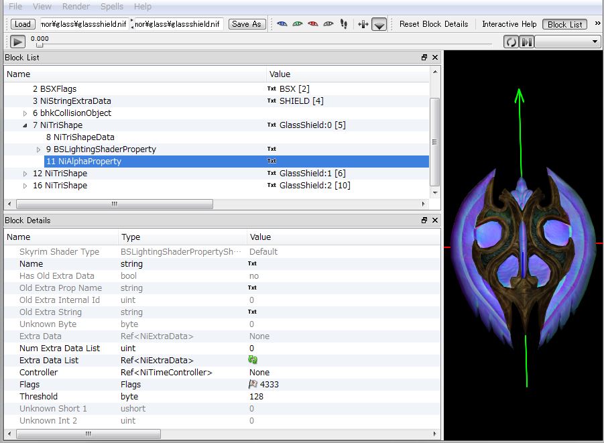This screenshot has width=604, height=443.
Task: Click the Block Details Value column header
Action: click(344, 237)
